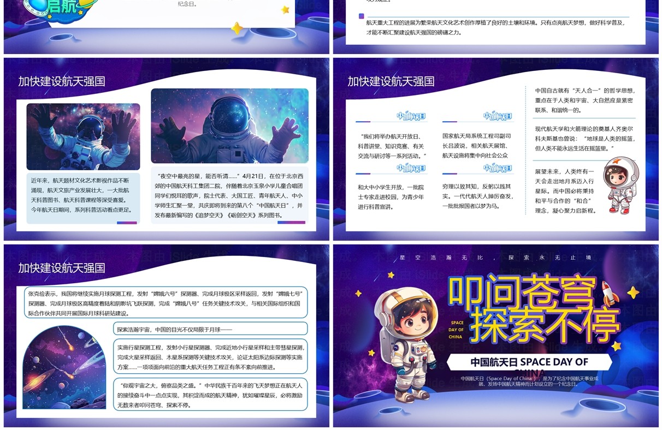Click the white banner 中国航天日 SPACE DAY OF
The image size is (662, 430).
point(529,362)
